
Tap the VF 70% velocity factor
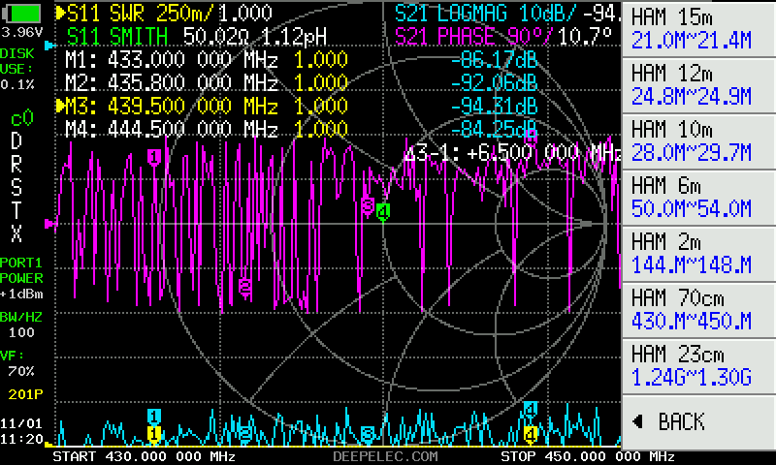(17, 363)
